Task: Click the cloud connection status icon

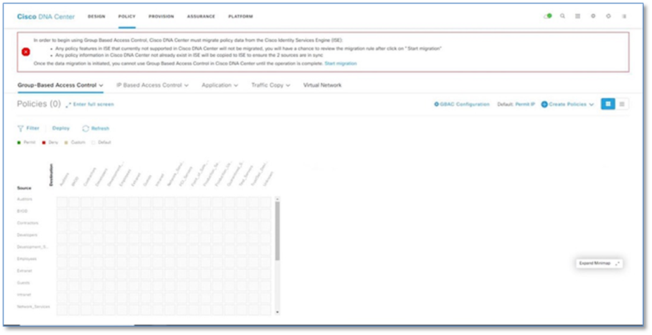Action: click(x=548, y=16)
